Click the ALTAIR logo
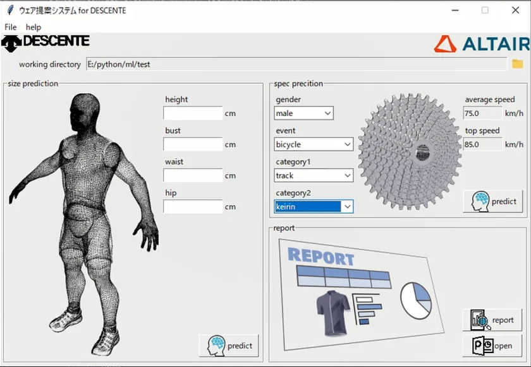Image resolution: width=531 pixels, height=367 pixels. [482, 44]
